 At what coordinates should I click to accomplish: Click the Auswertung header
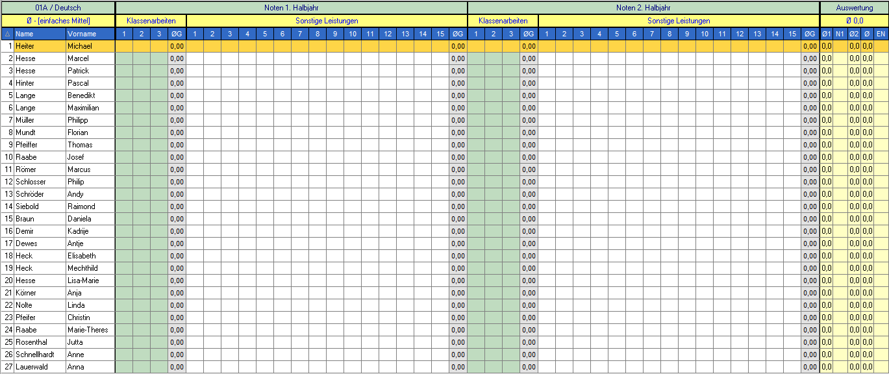click(855, 8)
